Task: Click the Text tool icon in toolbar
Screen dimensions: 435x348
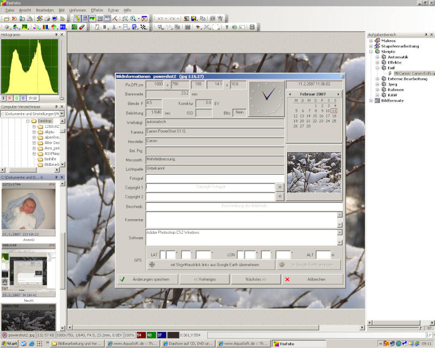Action: coord(227,27)
